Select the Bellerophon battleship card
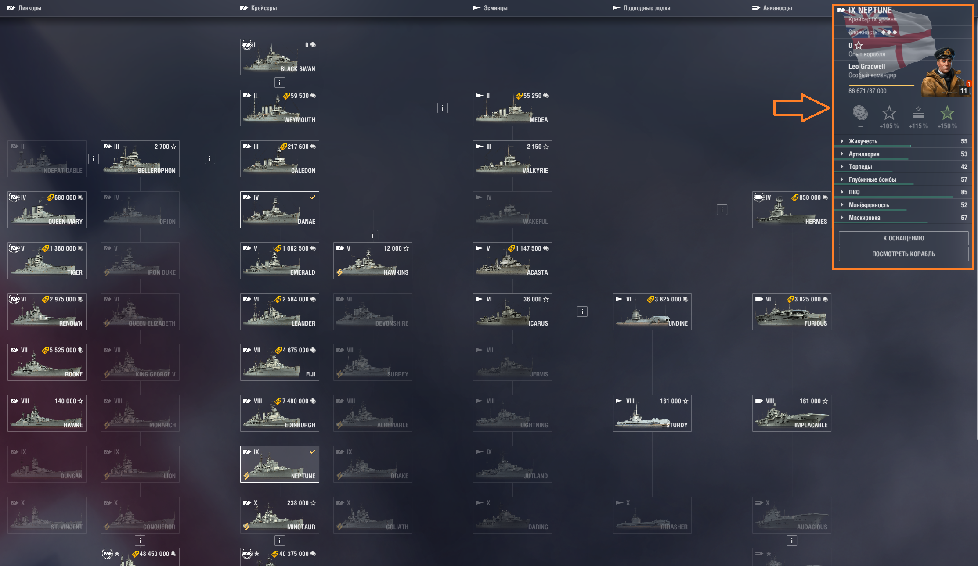978x566 pixels. click(140, 159)
